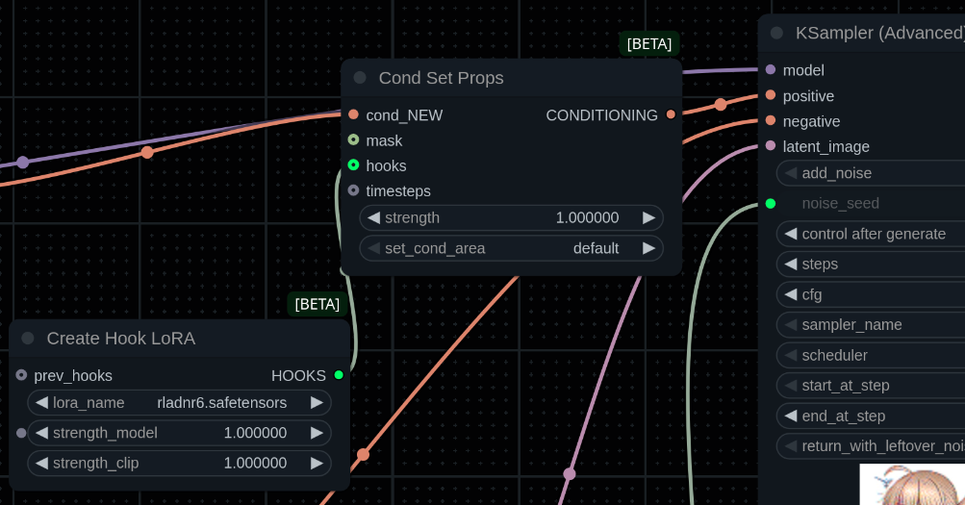Increase strength_model value
The image size is (965, 505).
[317, 433]
